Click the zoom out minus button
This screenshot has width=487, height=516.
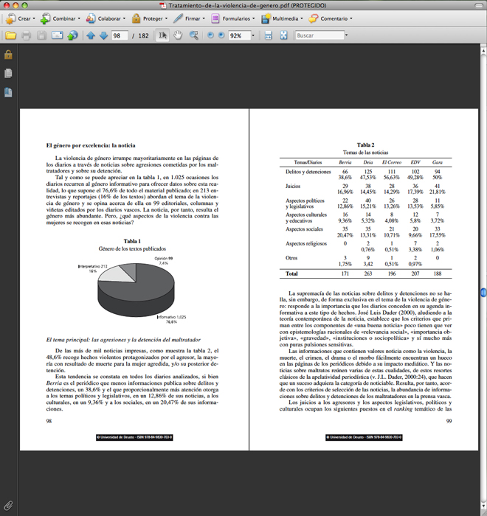coord(210,35)
